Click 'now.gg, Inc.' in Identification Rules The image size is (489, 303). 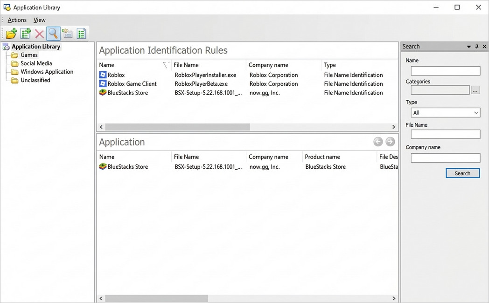coord(265,93)
